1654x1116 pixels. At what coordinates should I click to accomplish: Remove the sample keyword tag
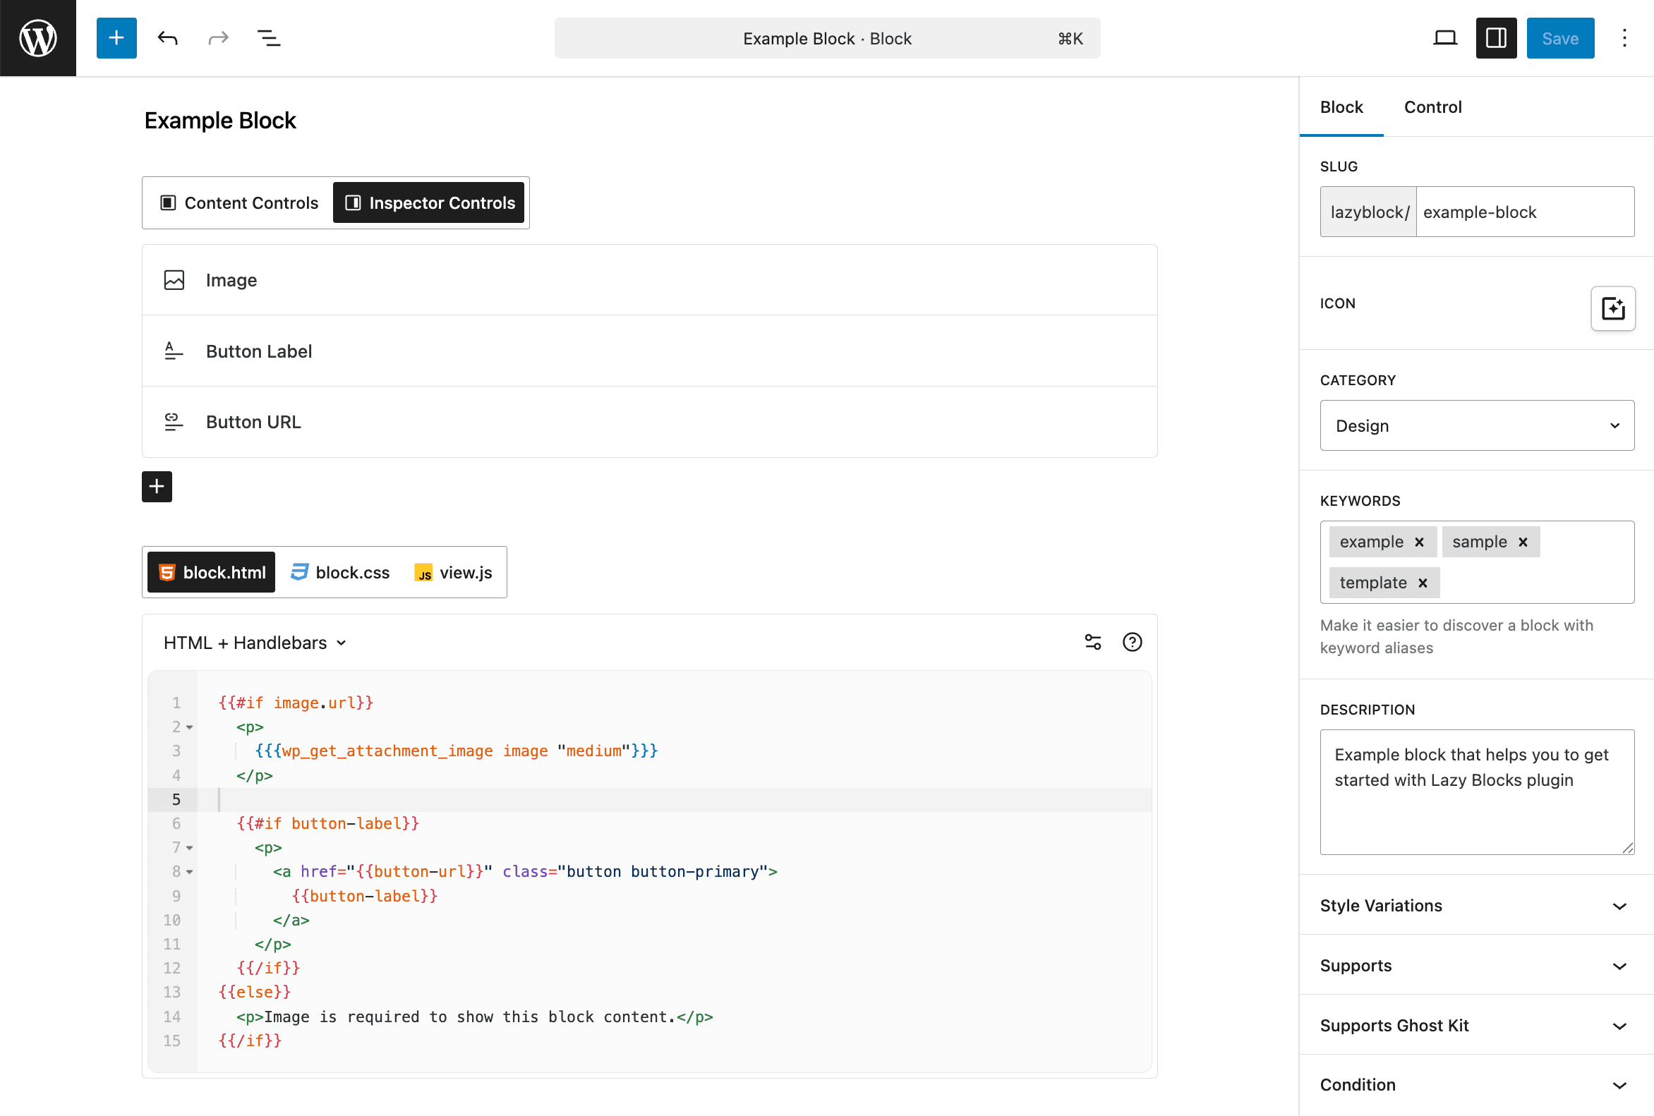[x=1523, y=541]
